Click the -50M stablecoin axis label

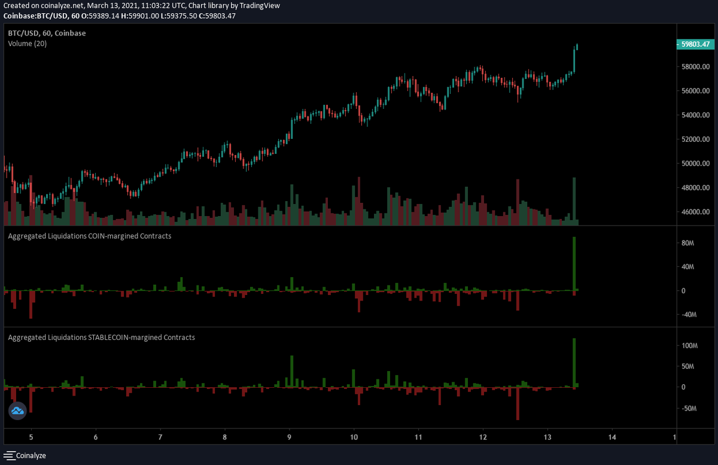tap(689, 409)
